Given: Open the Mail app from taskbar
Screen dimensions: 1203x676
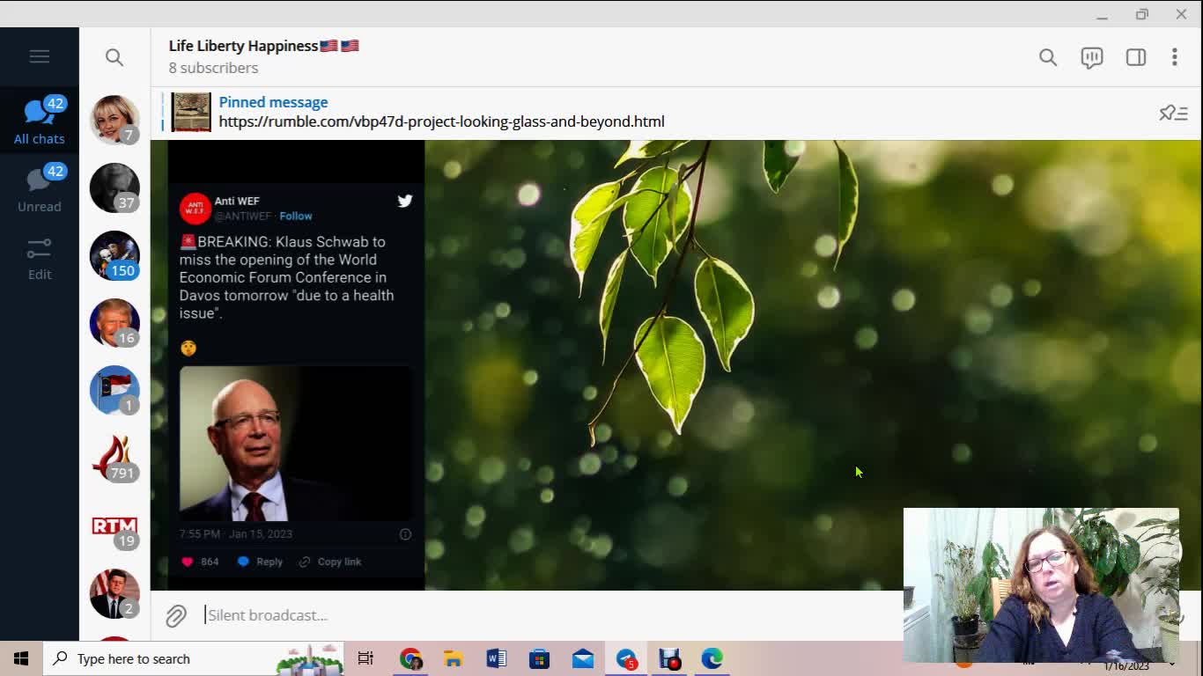Looking at the screenshot, I should 582,658.
